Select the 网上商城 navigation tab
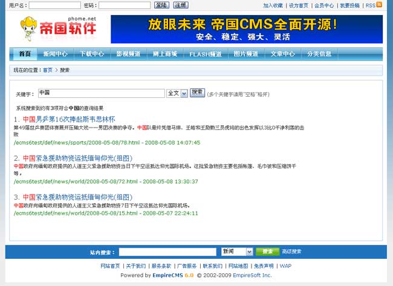This screenshot has width=393, height=286. (x=165, y=54)
